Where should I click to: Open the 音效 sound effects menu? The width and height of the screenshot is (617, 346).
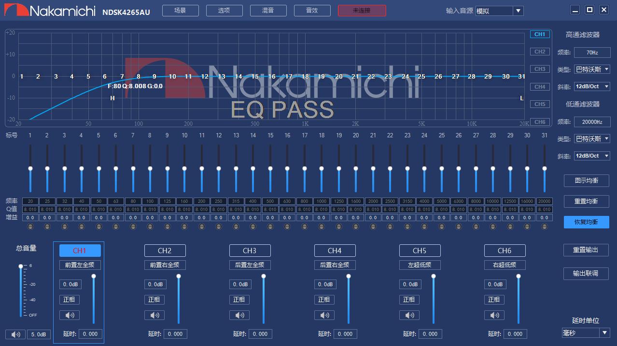[312, 11]
